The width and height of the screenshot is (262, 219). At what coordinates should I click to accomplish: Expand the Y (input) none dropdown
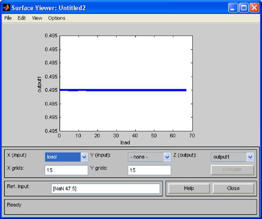coord(167,157)
